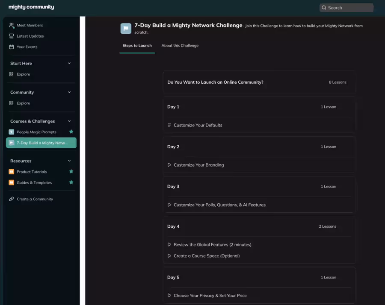Viewport: 385px width, 305px height.
Task: Click the mighty community logo
Action: click(31, 7)
